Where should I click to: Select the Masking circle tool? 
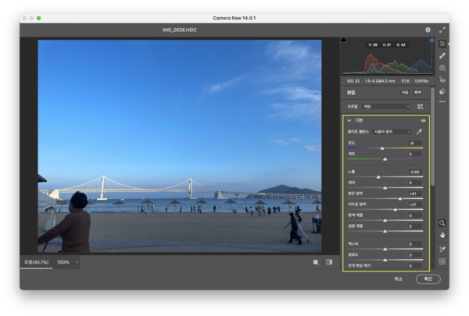pyautogui.click(x=442, y=68)
